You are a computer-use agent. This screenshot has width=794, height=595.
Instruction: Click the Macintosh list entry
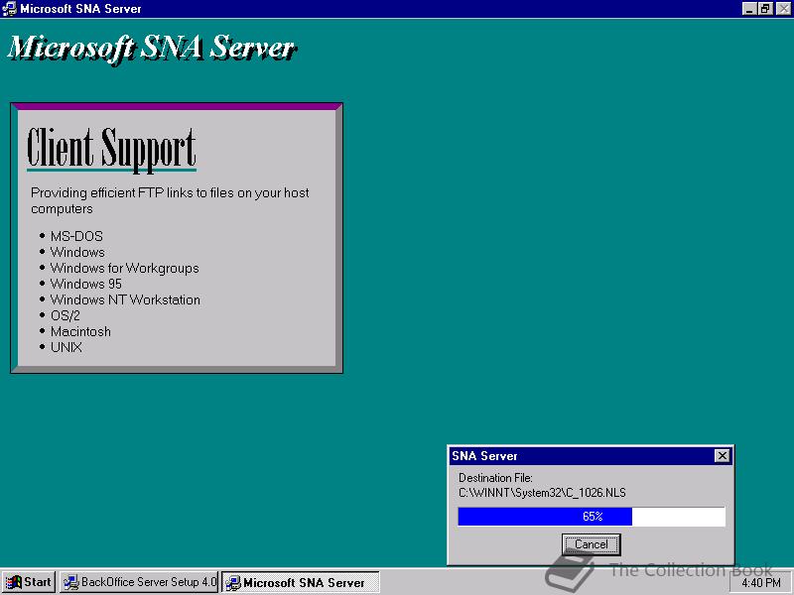(x=80, y=332)
